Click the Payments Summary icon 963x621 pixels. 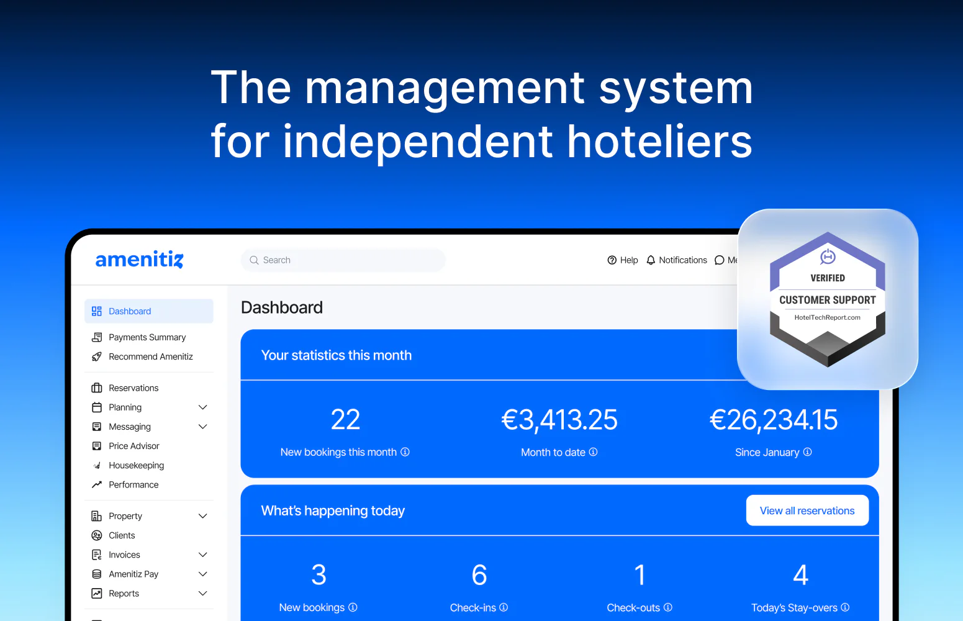point(97,337)
